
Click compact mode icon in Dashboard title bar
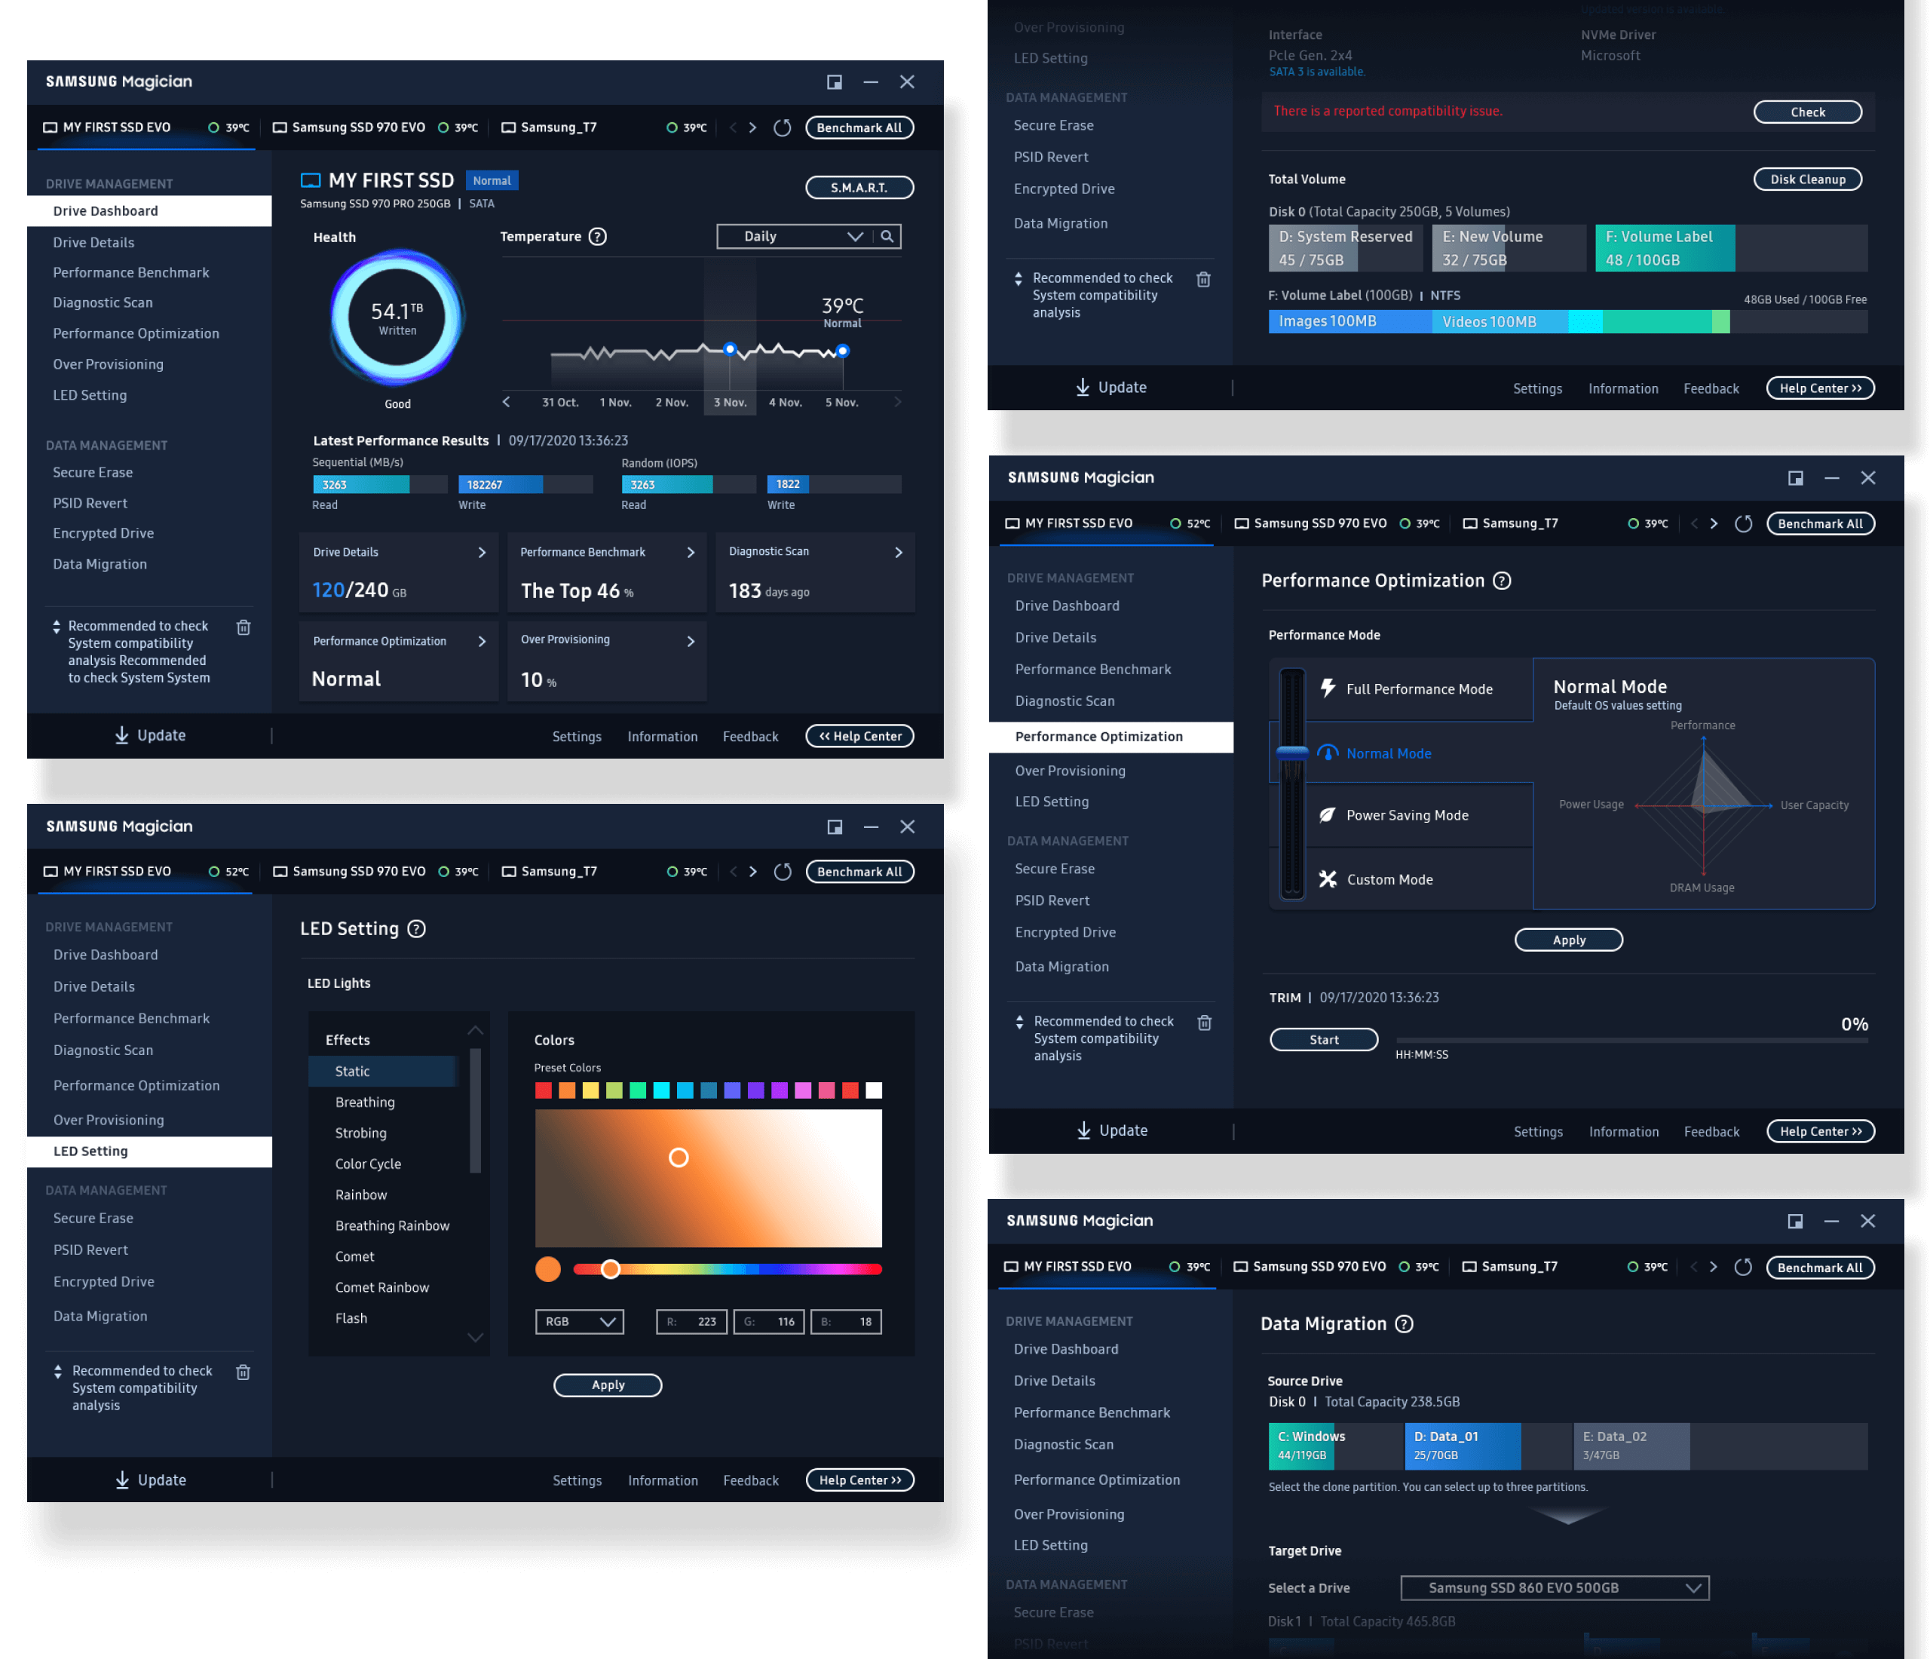click(835, 82)
